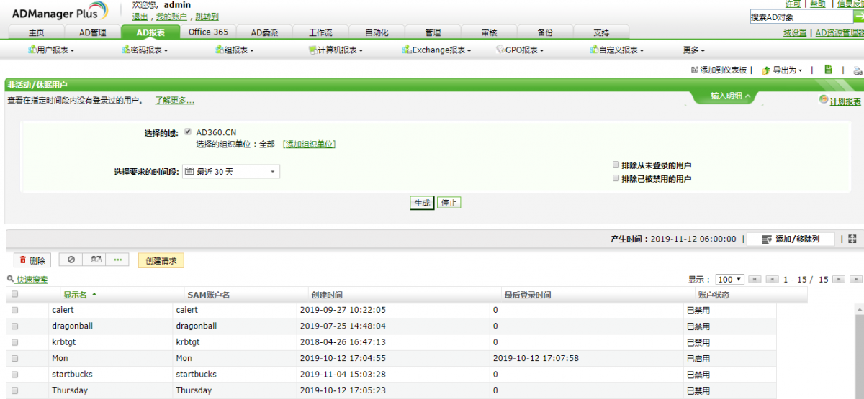Click the fullscreen expand icon

pyautogui.click(x=852, y=239)
